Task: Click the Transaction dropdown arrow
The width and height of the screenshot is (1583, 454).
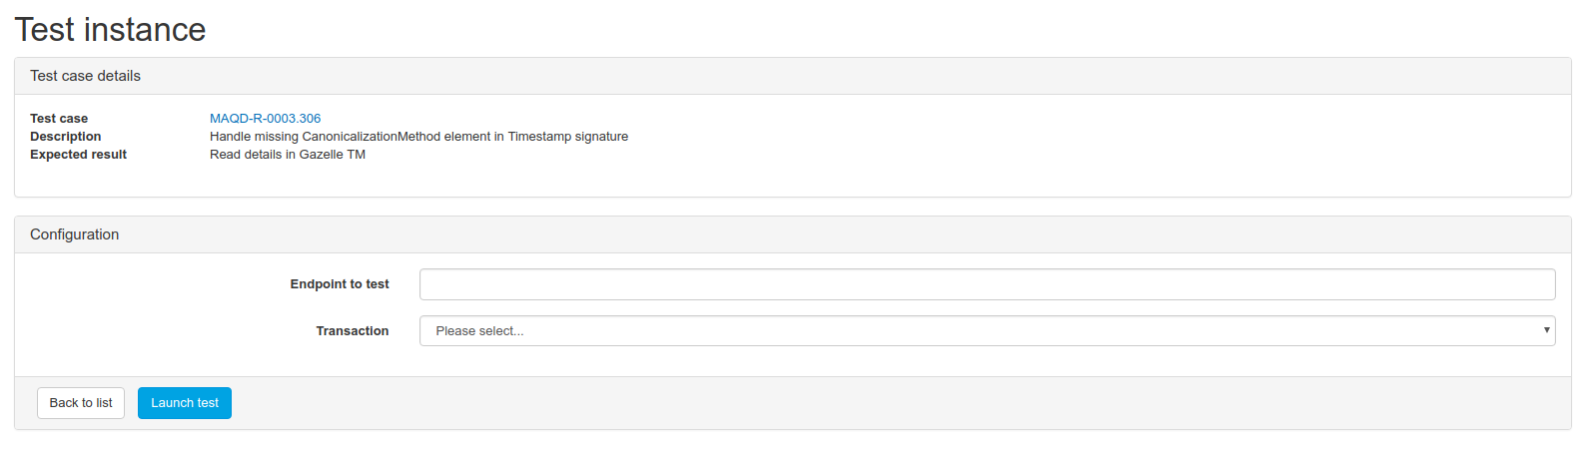Action: coord(1546,330)
